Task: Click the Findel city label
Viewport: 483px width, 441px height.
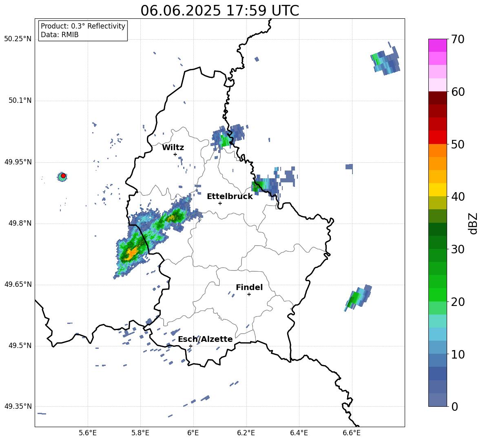Action: [x=249, y=287]
